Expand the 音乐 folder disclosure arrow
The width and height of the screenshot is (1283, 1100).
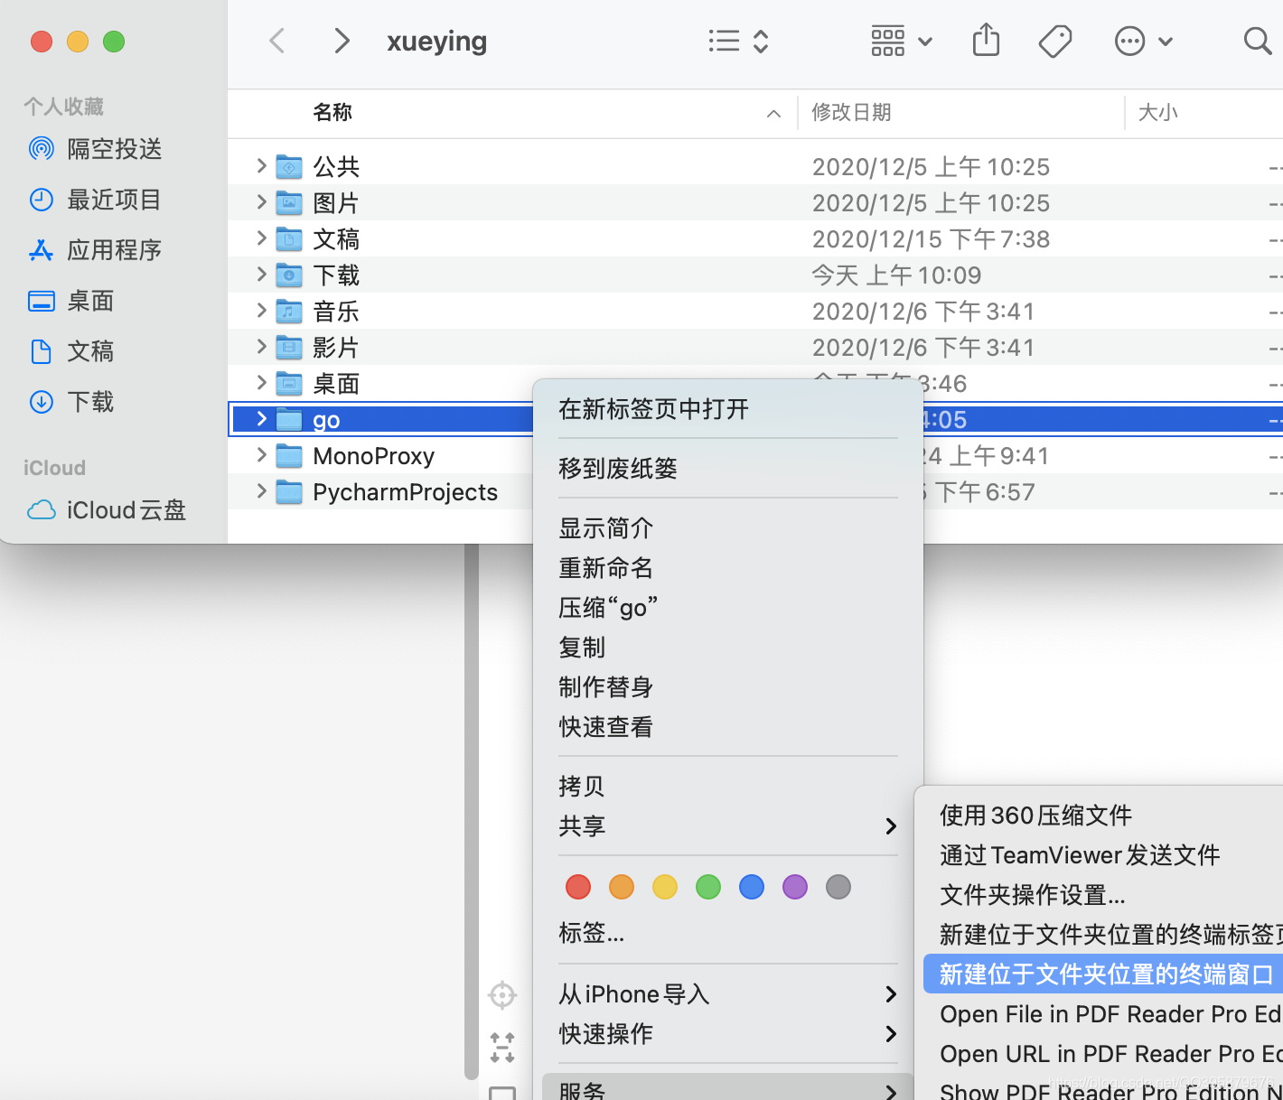[x=261, y=310]
